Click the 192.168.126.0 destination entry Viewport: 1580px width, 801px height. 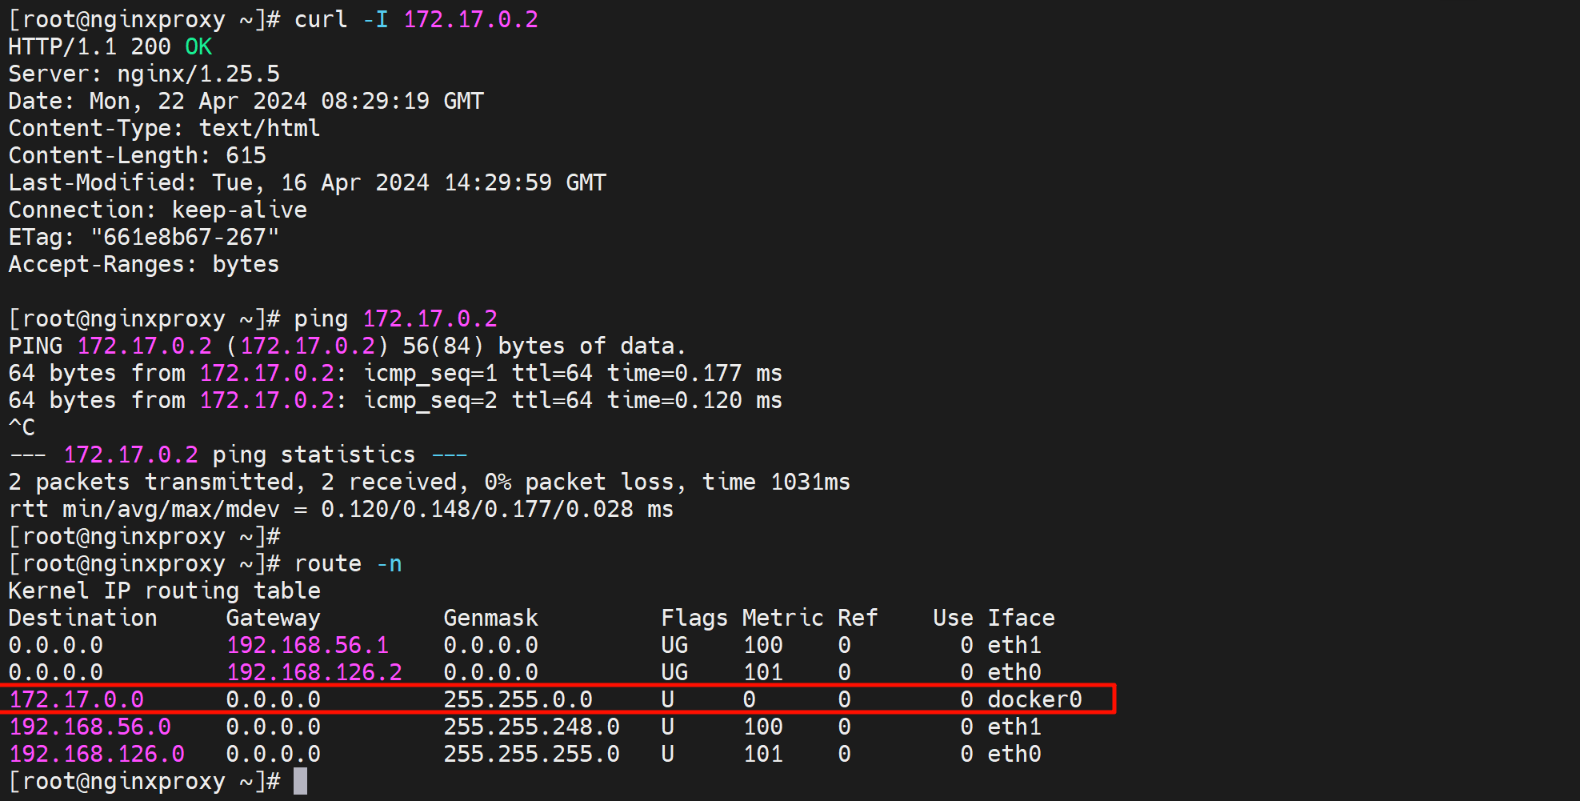pos(97,754)
